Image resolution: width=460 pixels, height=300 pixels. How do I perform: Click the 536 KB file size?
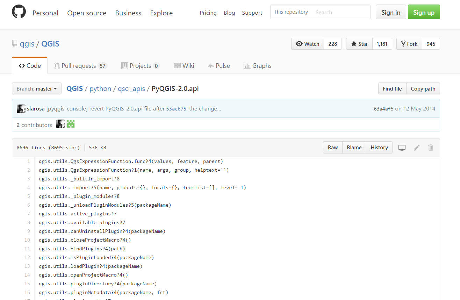98,148
